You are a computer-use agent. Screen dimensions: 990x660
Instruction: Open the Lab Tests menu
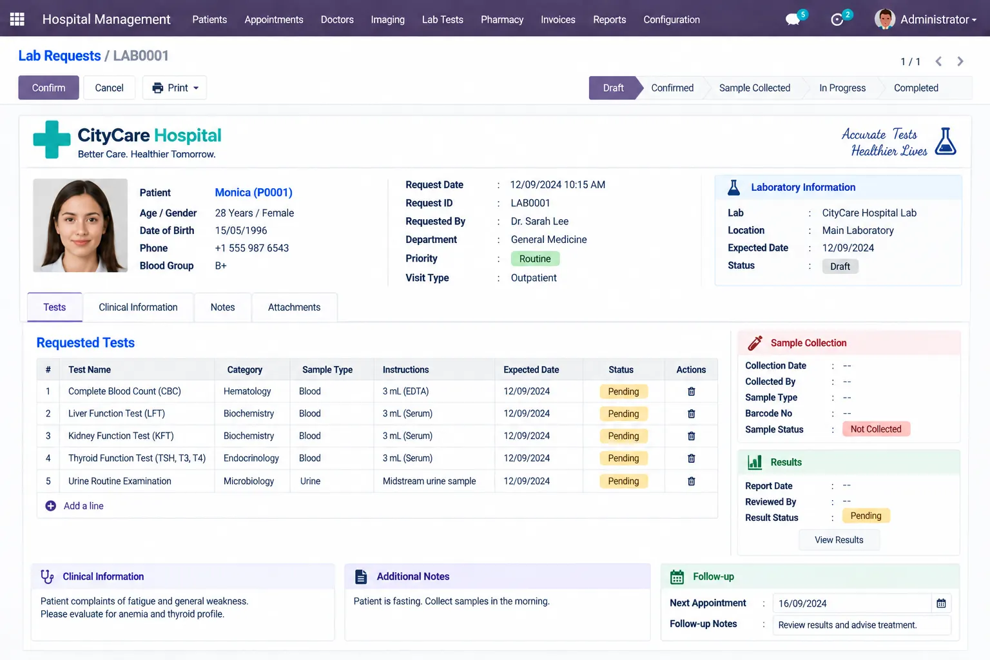coord(443,19)
